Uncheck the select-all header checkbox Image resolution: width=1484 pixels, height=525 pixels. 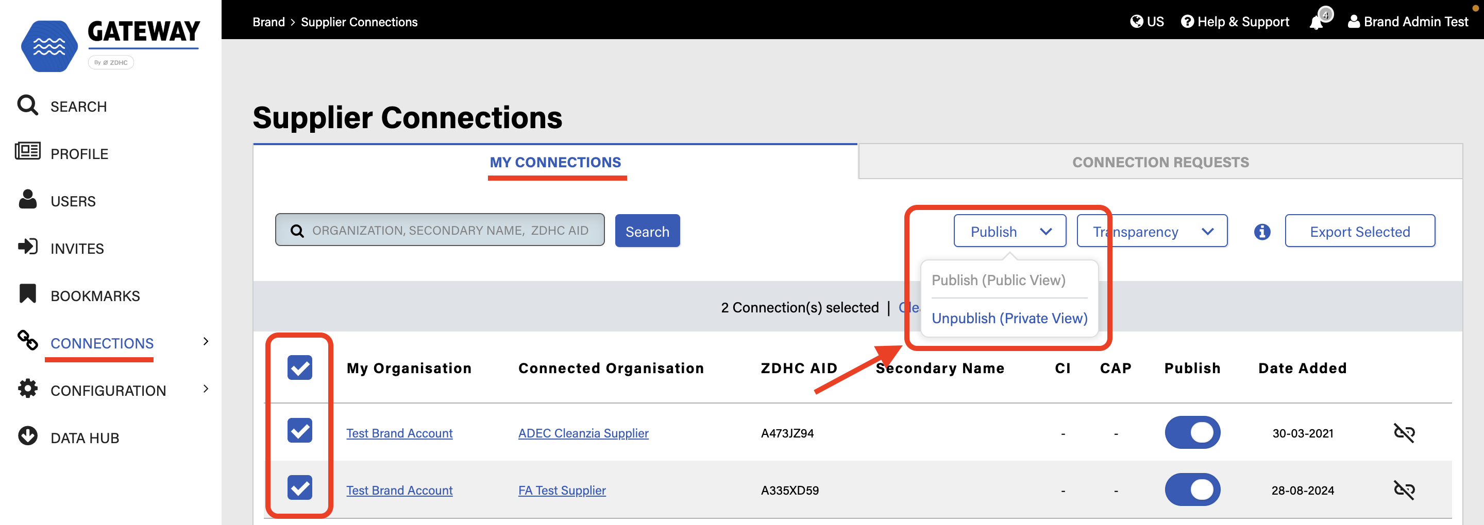coord(299,368)
